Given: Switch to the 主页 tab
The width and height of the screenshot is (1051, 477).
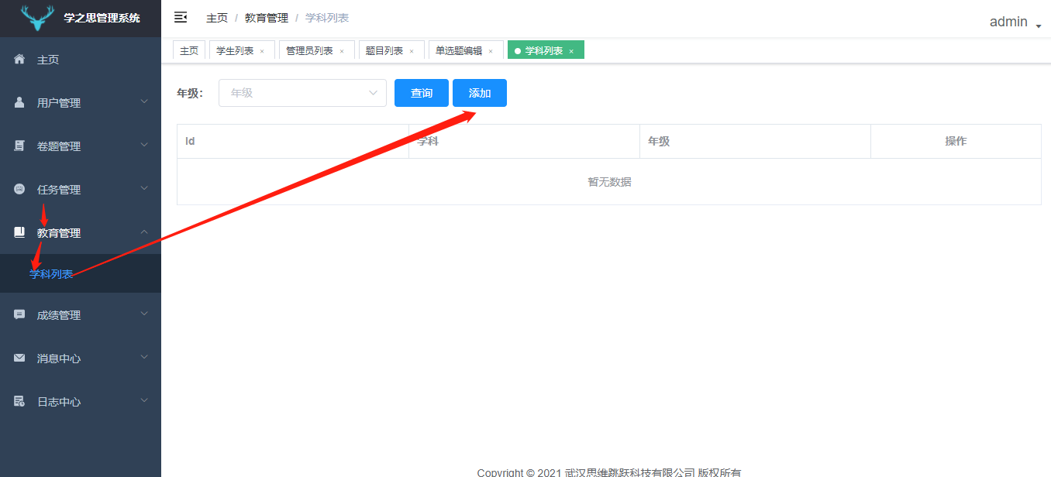Looking at the screenshot, I should (x=189, y=50).
